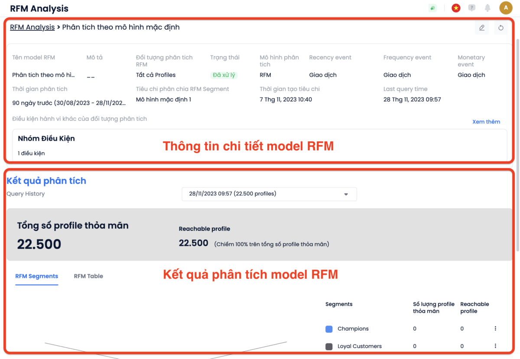Open the three-dot menu for Champions segment
Viewport: 520px width, 359px height.
tap(495, 329)
